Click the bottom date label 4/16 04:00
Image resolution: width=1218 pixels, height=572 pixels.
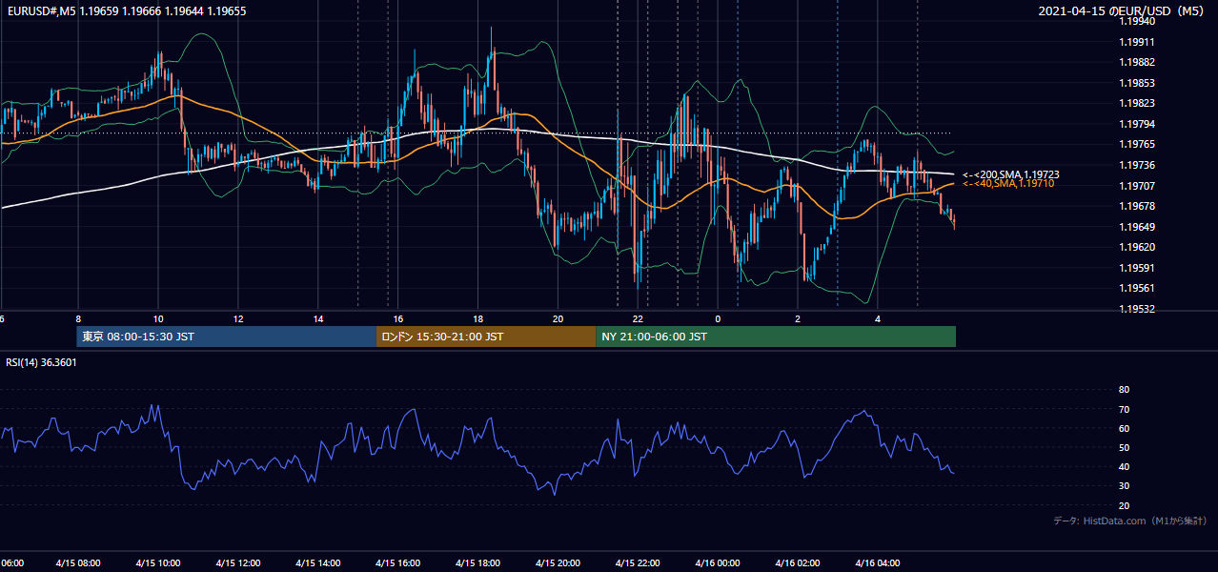878,563
